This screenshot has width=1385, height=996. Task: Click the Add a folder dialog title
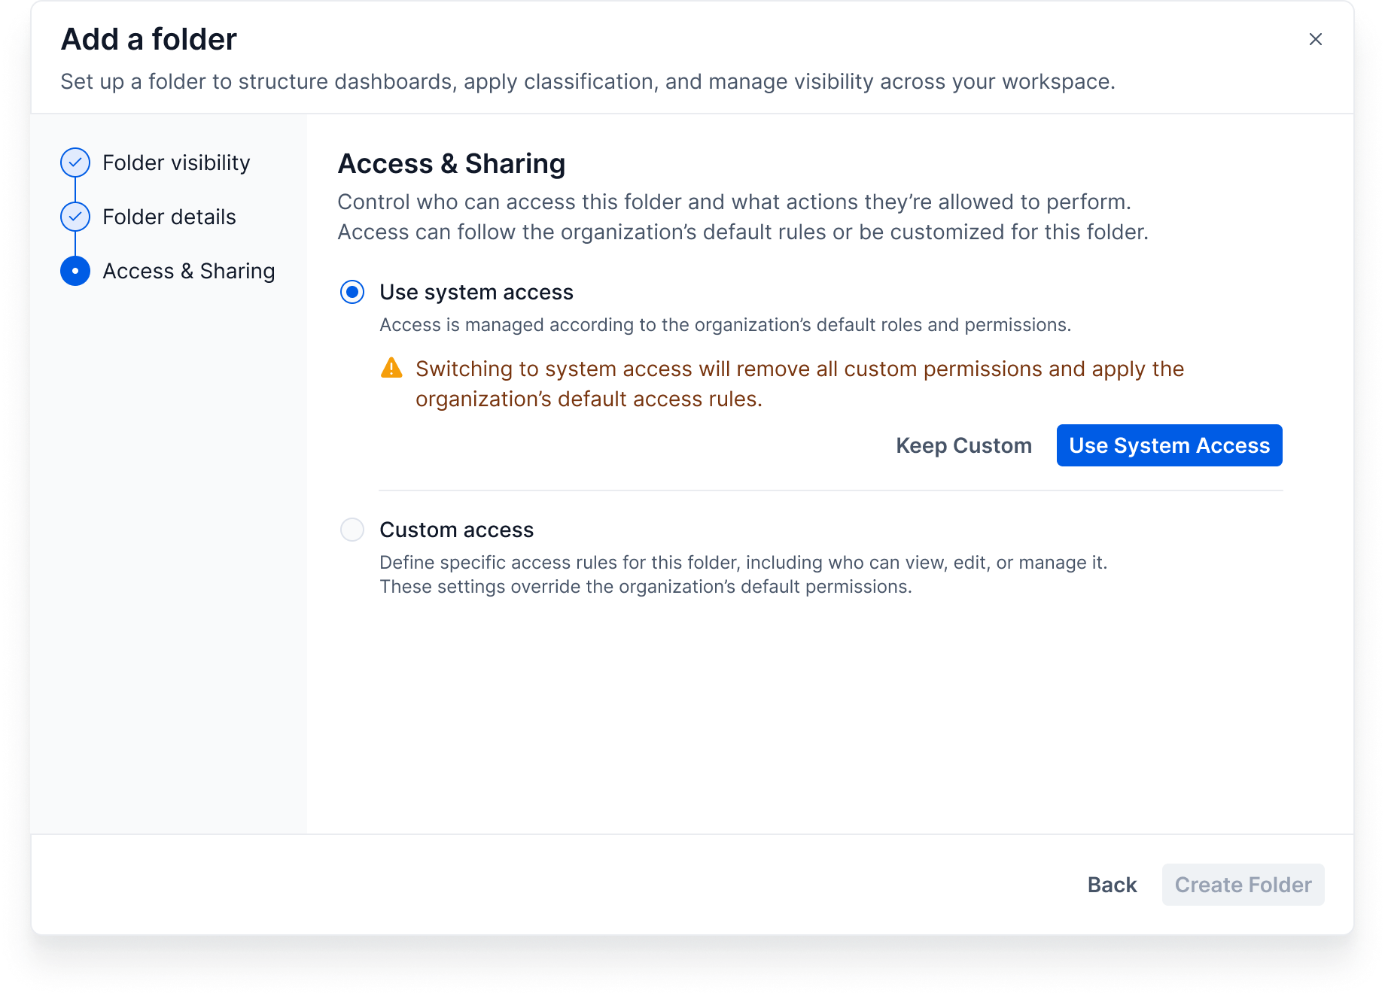coord(149,39)
